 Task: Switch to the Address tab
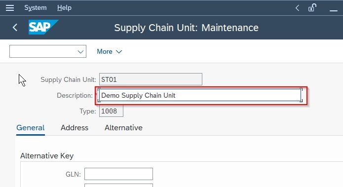(x=75, y=127)
